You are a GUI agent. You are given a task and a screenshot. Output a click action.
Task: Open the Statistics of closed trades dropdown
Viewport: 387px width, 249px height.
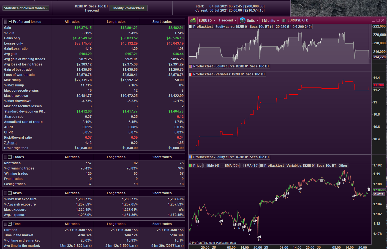pyautogui.click(x=26, y=8)
